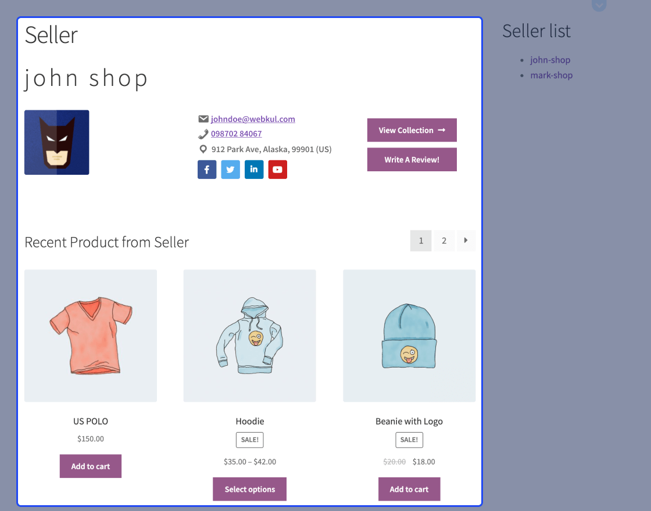This screenshot has height=511, width=651.
Task: Click the johndoe@webkul.com email link
Action: pyautogui.click(x=253, y=119)
